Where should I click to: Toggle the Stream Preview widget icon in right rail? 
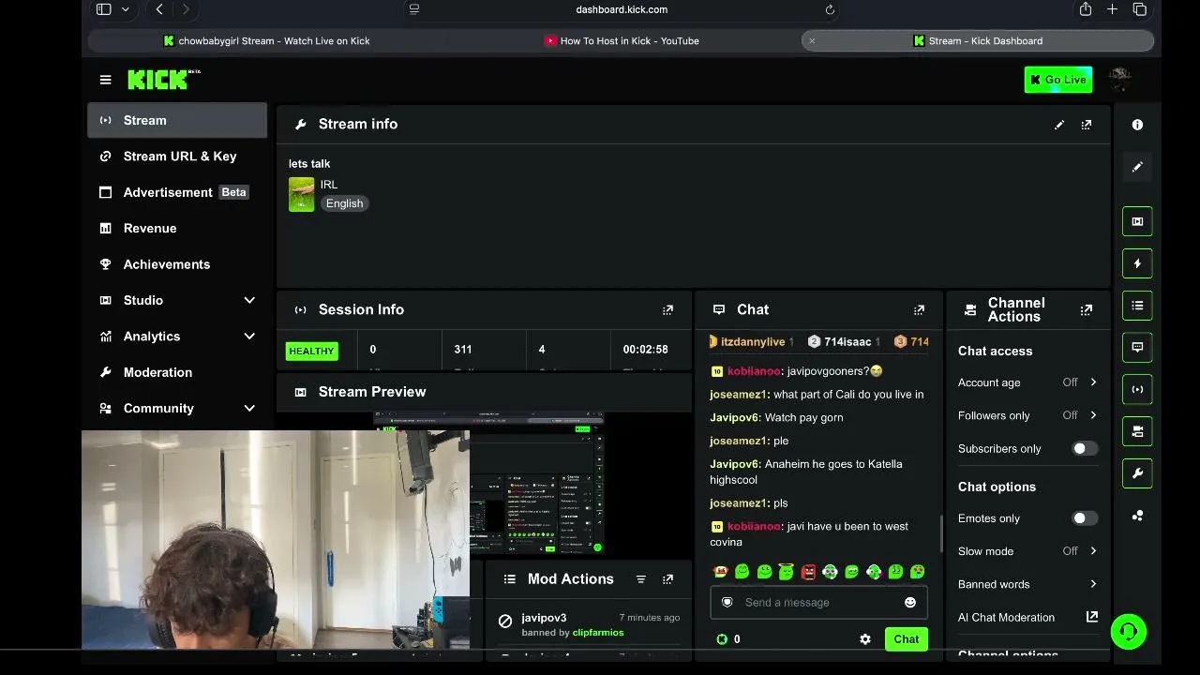(x=1137, y=221)
